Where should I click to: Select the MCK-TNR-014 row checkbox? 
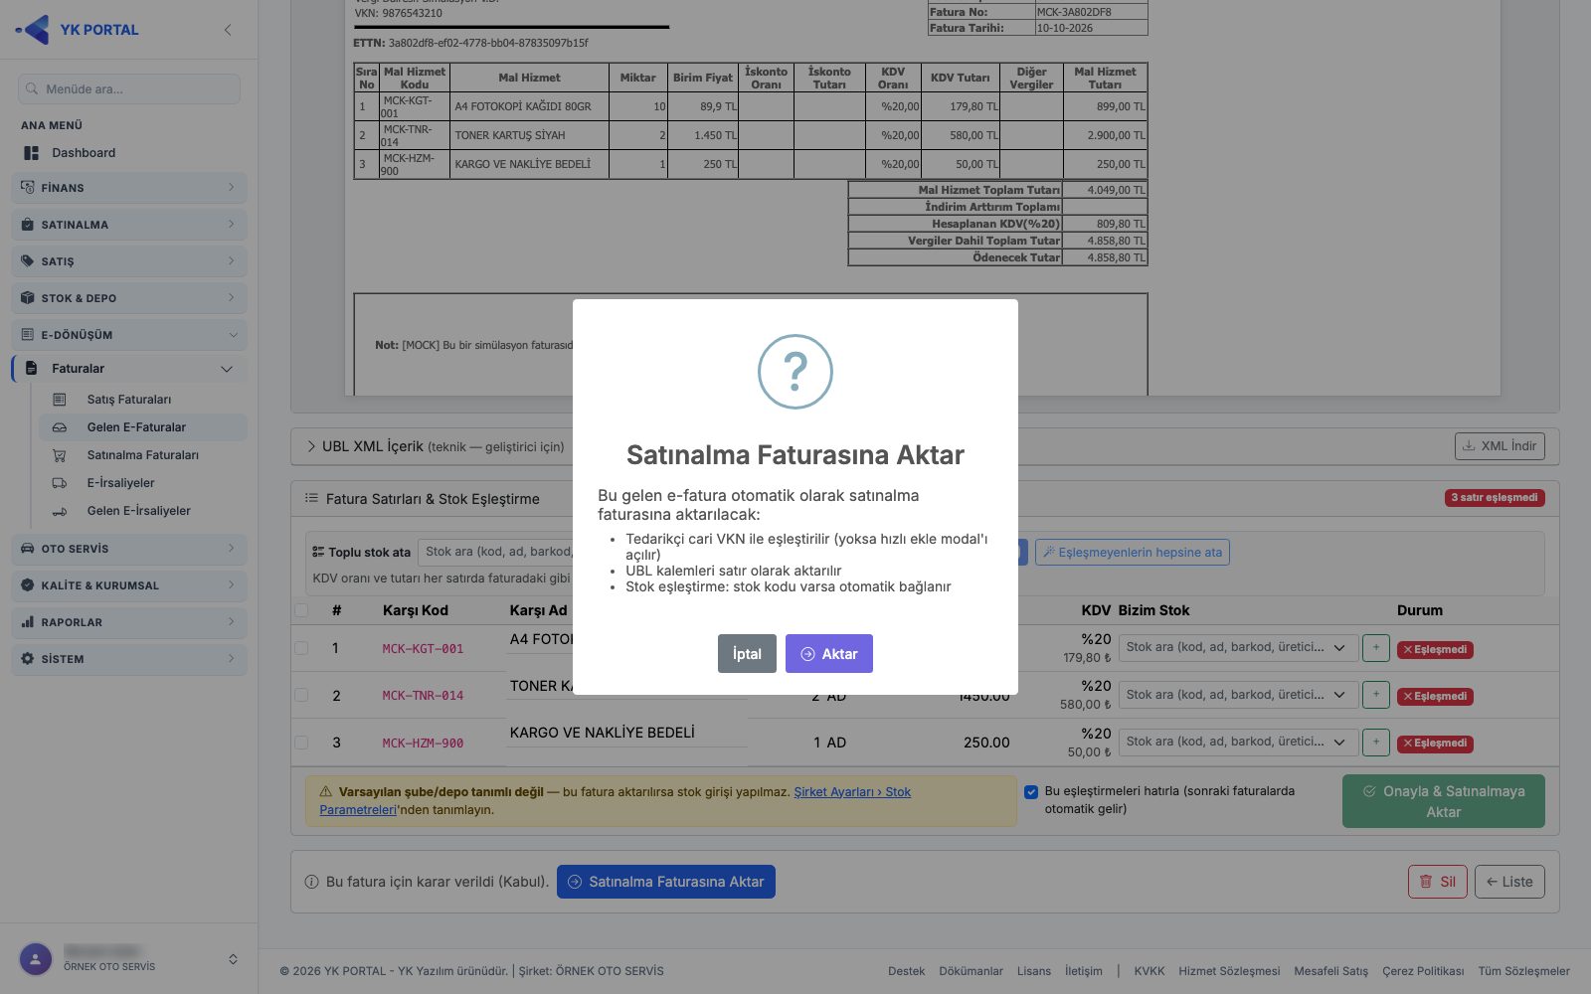301,696
